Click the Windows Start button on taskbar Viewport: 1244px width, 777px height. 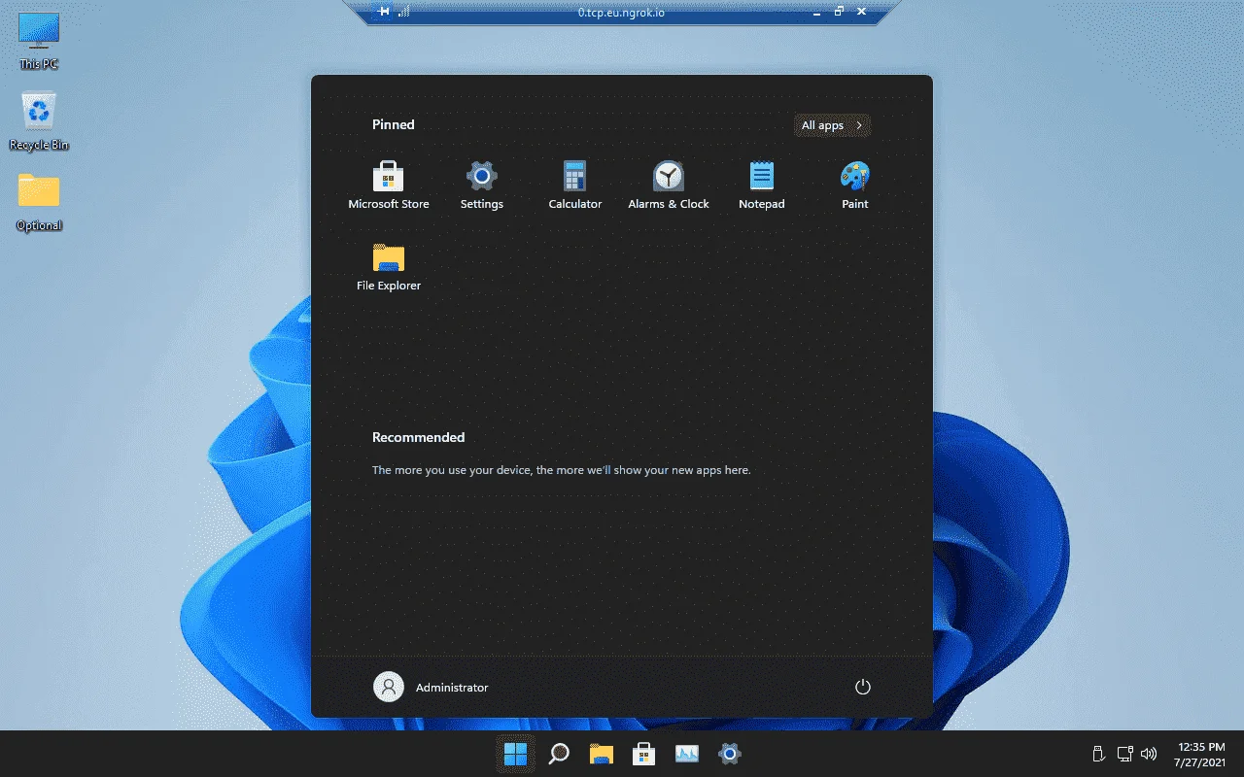[515, 754]
